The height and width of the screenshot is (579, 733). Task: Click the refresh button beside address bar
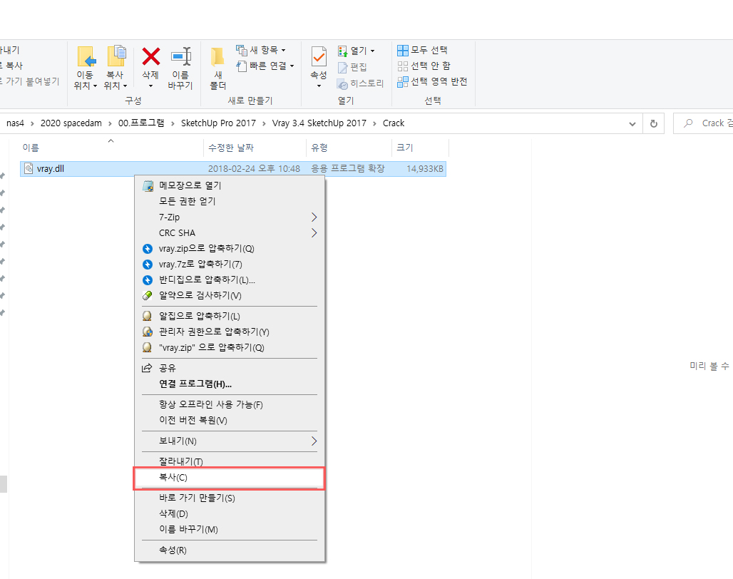tap(654, 124)
